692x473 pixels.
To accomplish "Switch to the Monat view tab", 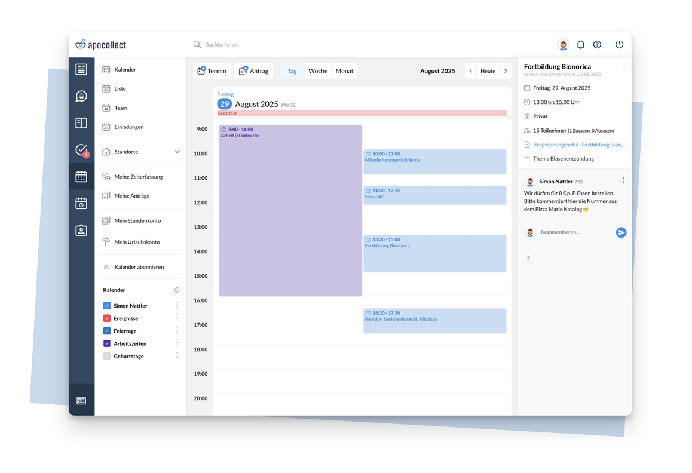I will click(x=344, y=71).
